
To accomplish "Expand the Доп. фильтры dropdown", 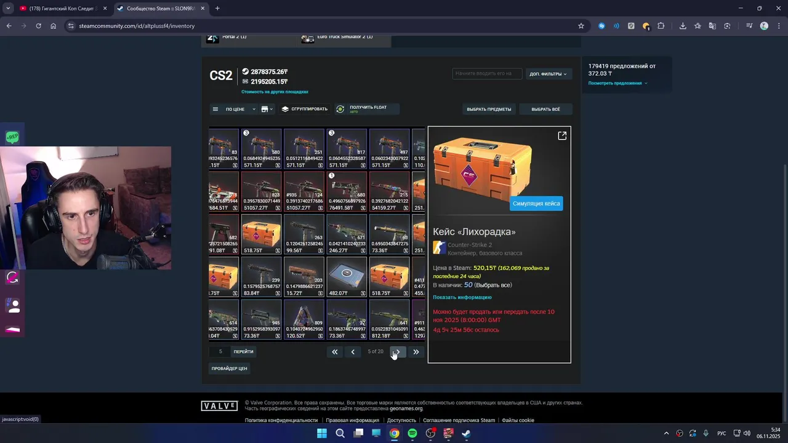I will (549, 74).
